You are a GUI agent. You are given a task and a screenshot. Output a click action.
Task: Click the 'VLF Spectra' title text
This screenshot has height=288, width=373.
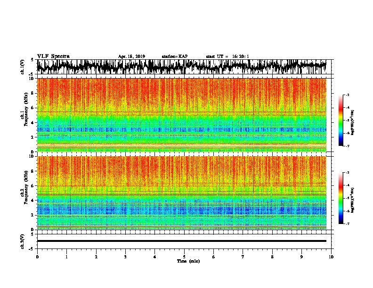coord(53,56)
